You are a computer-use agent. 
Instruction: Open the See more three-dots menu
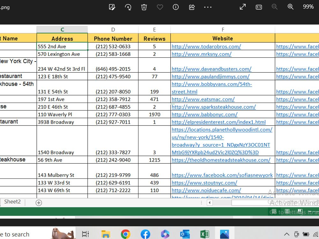click(208, 7)
